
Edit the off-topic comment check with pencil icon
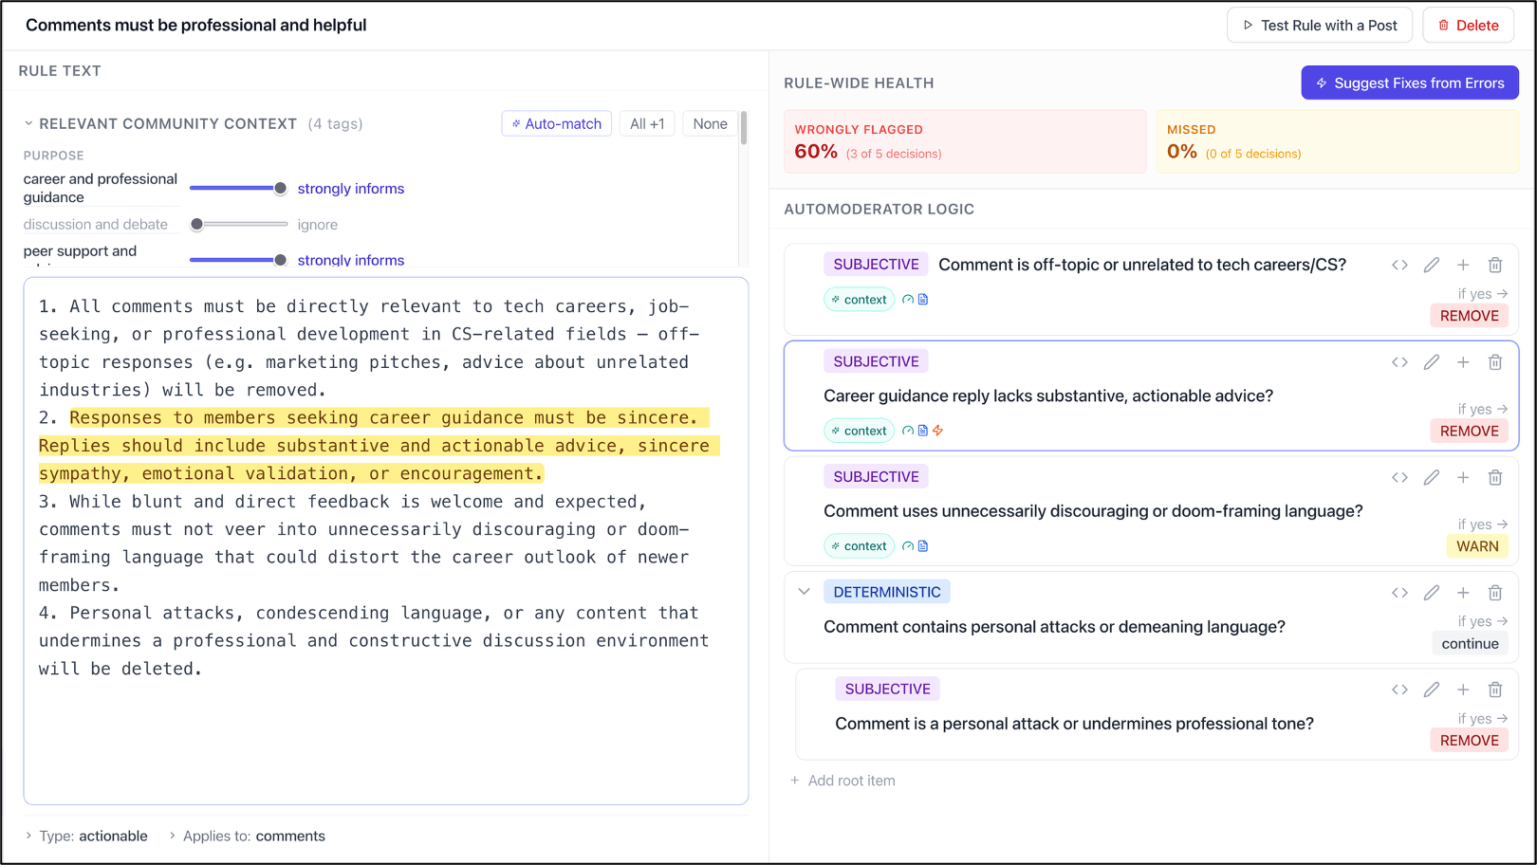(1432, 265)
